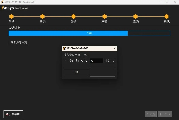
Task: Click the 目标 step hexagon
Action: click(x=74, y=16)
